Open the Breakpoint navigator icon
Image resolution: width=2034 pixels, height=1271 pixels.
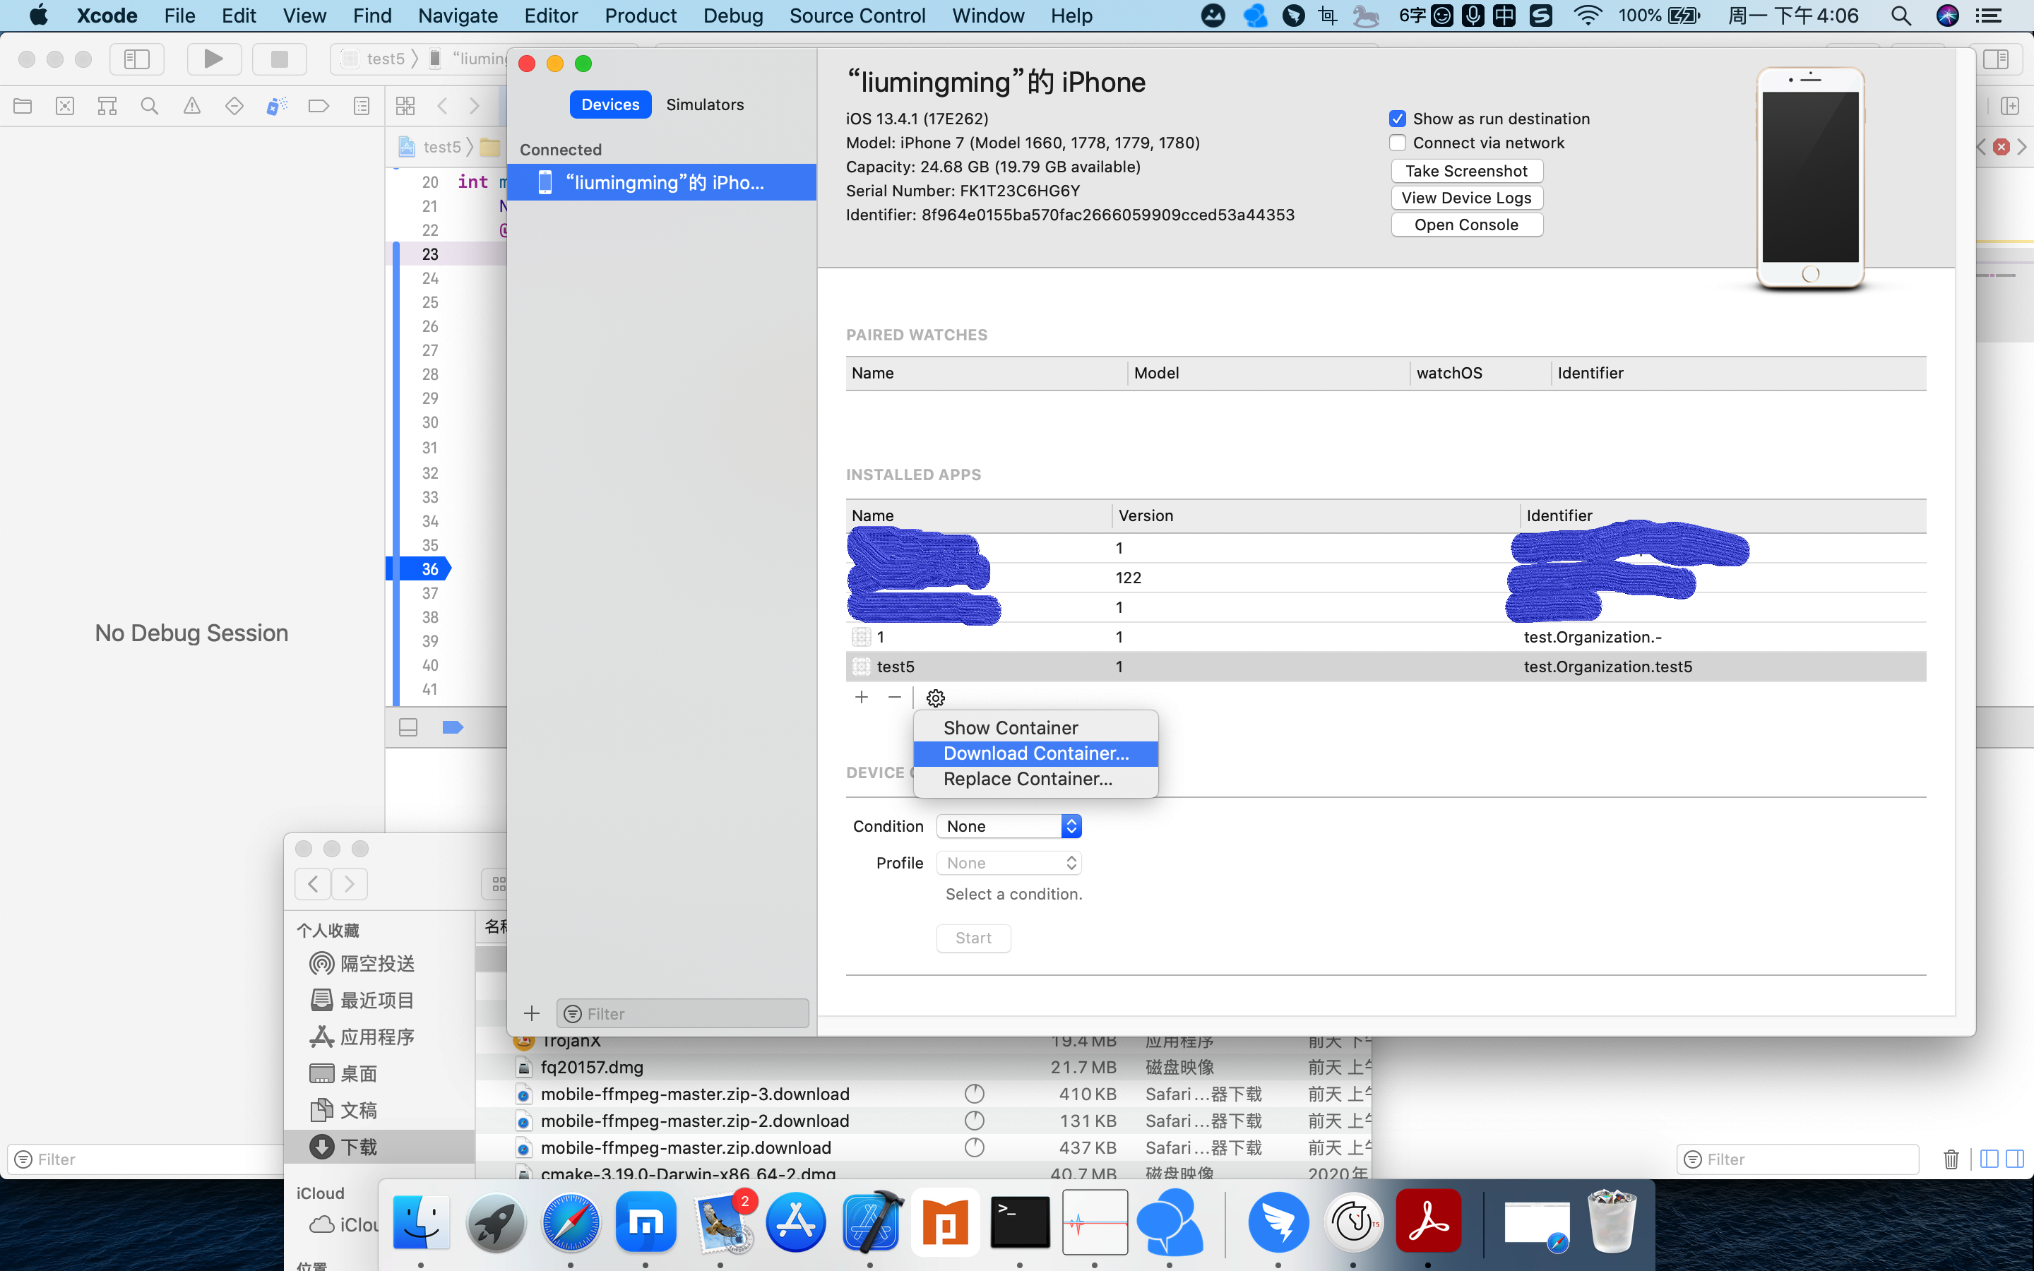tap(319, 106)
